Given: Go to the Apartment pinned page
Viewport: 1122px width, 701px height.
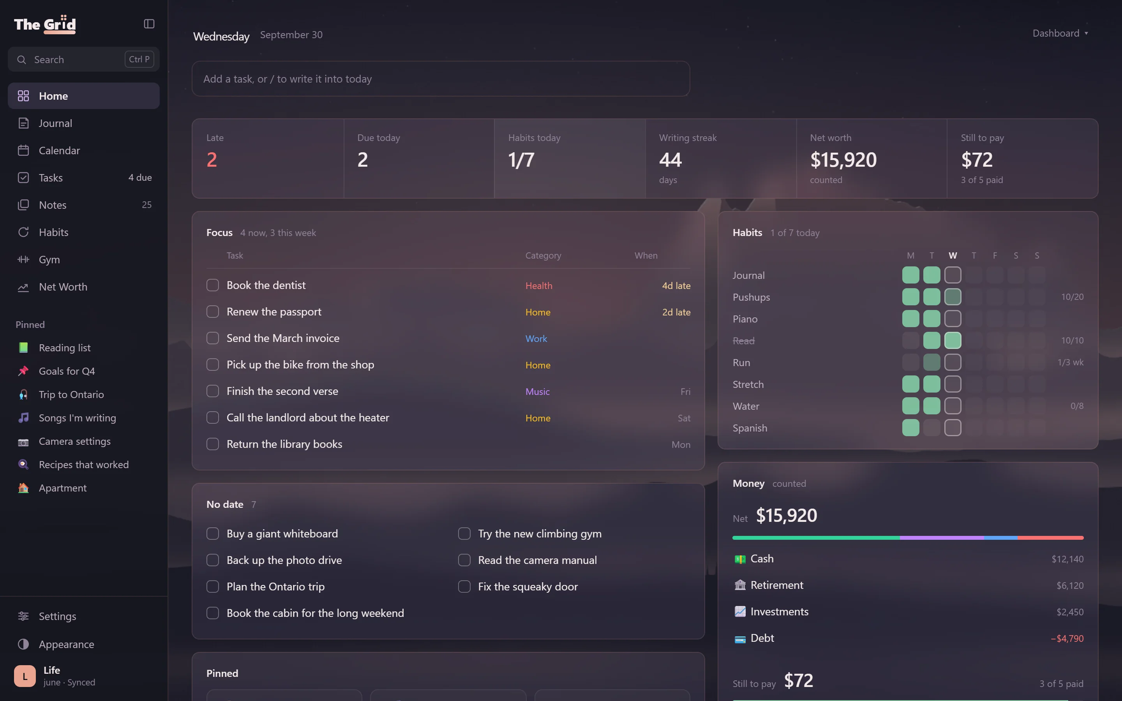Looking at the screenshot, I should click(x=83, y=488).
